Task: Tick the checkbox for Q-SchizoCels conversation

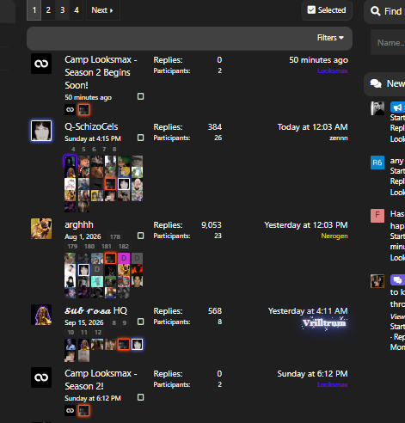Action: click(x=140, y=138)
